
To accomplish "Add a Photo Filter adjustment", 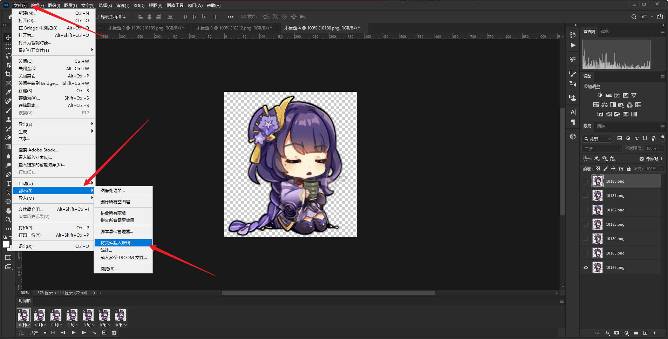I will (x=621, y=105).
